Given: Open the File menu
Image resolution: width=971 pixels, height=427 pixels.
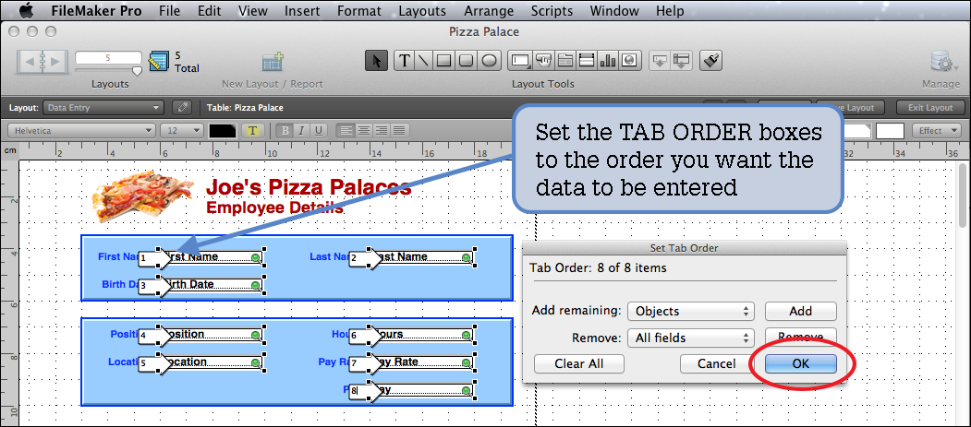Looking at the screenshot, I should pos(170,10).
